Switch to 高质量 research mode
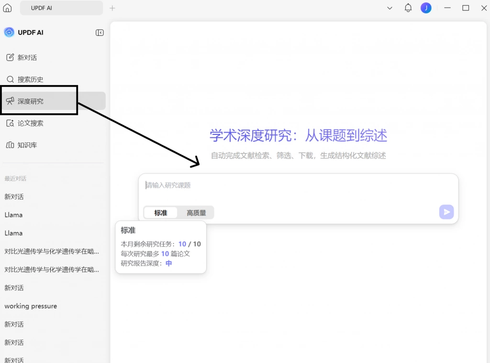This screenshot has height=363, width=490. pyautogui.click(x=196, y=213)
